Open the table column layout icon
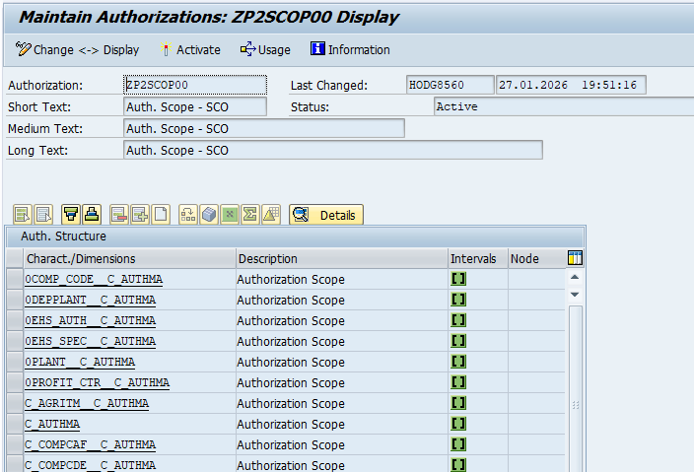 576,258
